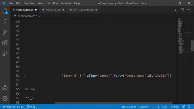Click the feedback icon in status bar
This screenshot has width=194, height=109.
(x=183, y=107)
